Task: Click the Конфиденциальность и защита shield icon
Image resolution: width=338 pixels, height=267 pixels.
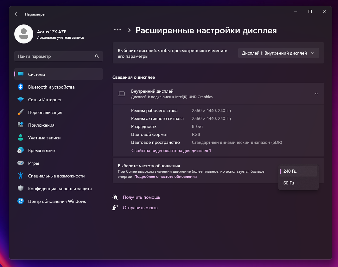Action: tap(21, 189)
